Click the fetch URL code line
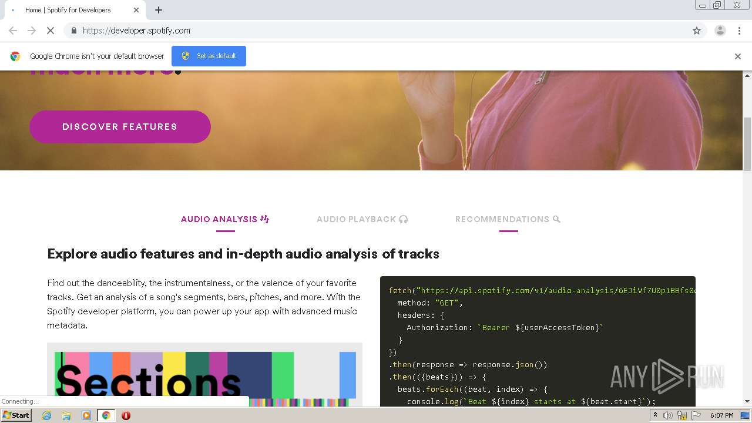752x423 pixels. [x=542, y=290]
